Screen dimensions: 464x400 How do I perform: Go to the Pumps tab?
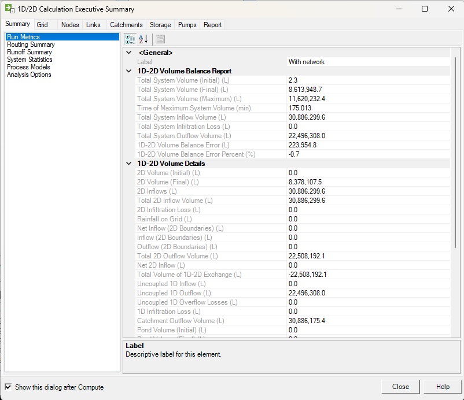[187, 25]
